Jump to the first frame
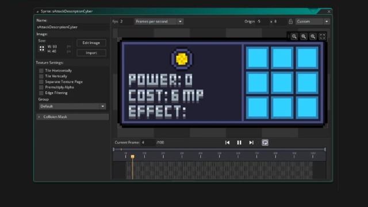 click(x=227, y=143)
